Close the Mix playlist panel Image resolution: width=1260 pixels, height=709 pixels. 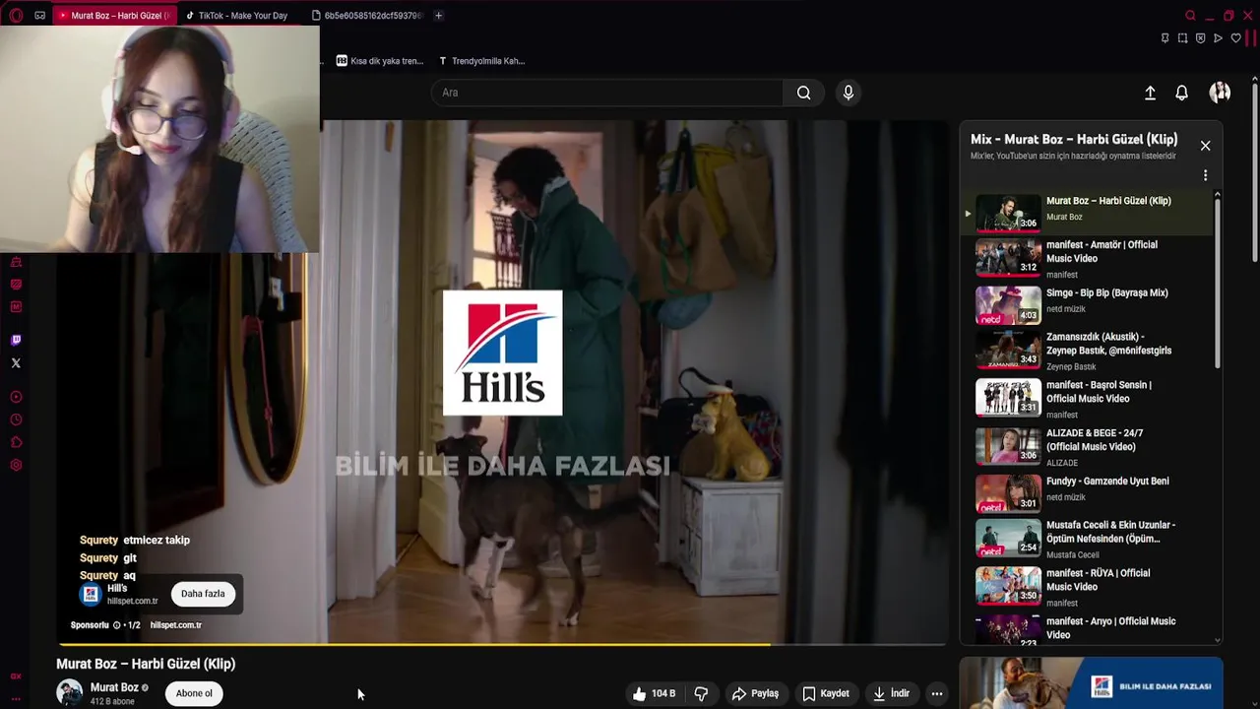tap(1205, 146)
